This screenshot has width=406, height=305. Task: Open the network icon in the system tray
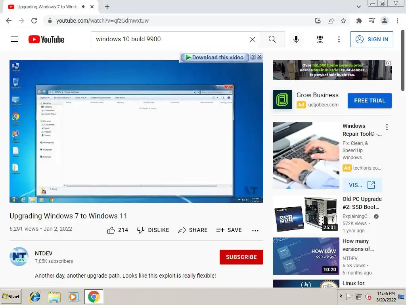(x=358, y=296)
